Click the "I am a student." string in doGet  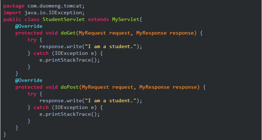click(x=110, y=47)
